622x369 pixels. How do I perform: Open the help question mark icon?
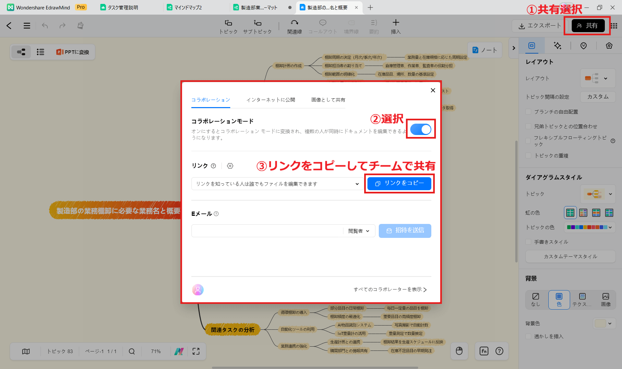pos(499,351)
